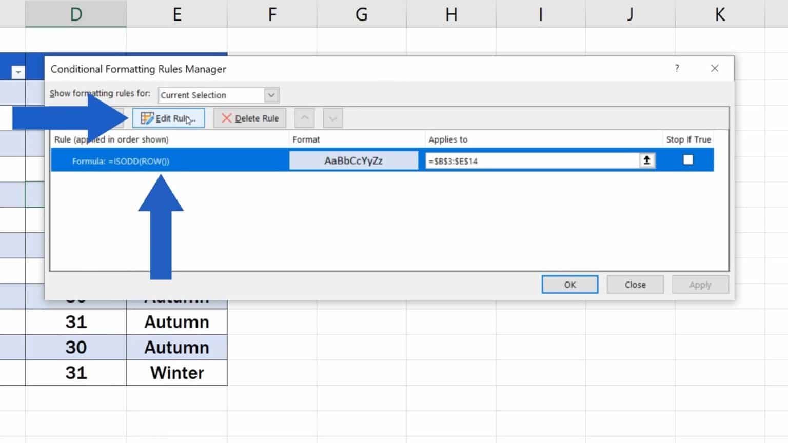Click the Edit Rule button
Image resolution: width=788 pixels, height=443 pixels.
(x=168, y=118)
